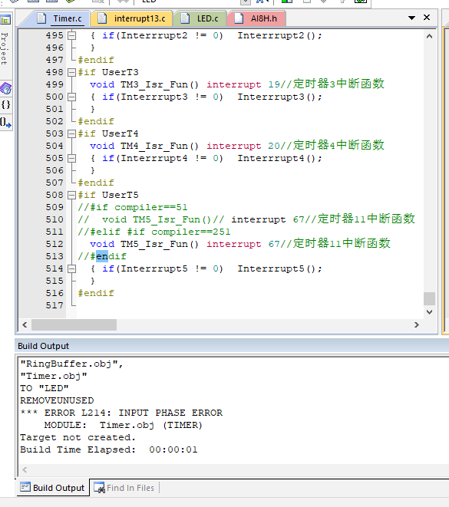Click the editor vertical scrollbar down arrow
449x507 pixels.
[429, 312]
